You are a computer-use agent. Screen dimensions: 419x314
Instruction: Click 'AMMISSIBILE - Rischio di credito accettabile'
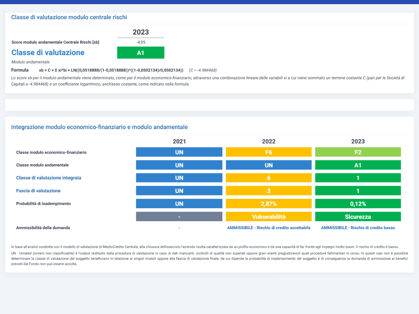(x=269, y=228)
